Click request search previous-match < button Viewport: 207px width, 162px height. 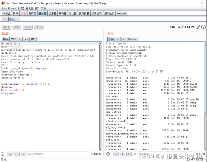[10, 154]
